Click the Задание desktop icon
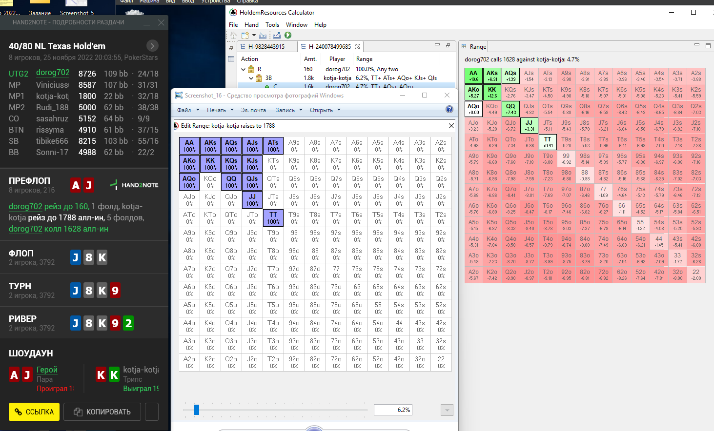 click(40, 8)
